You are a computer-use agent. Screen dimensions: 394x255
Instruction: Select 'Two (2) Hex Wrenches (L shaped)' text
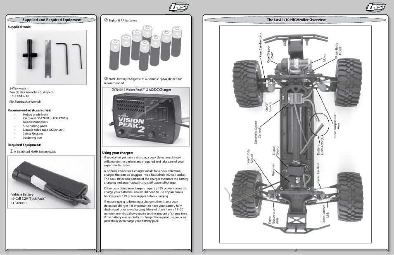[x=31, y=92]
